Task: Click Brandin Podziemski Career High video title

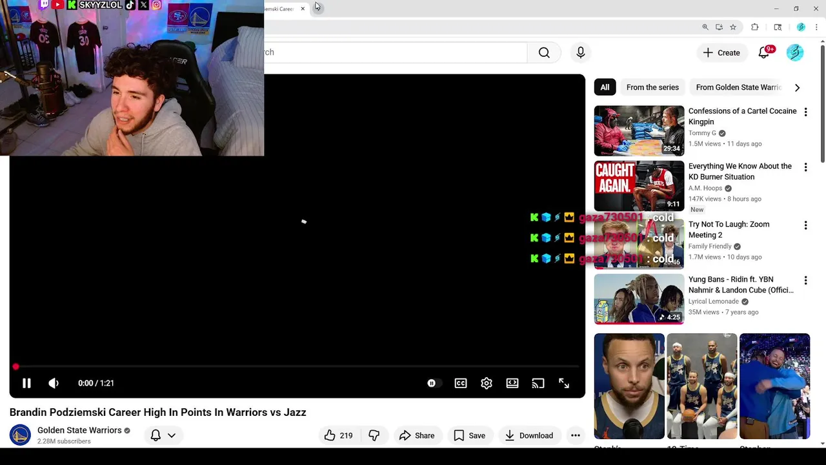Action: tap(157, 412)
